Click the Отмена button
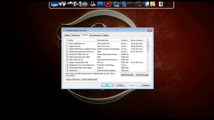 point(120,85)
